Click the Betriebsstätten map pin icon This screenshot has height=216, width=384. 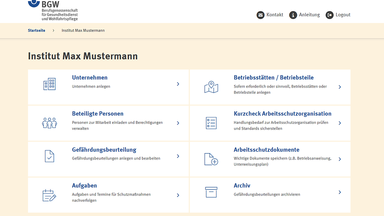[211, 87]
